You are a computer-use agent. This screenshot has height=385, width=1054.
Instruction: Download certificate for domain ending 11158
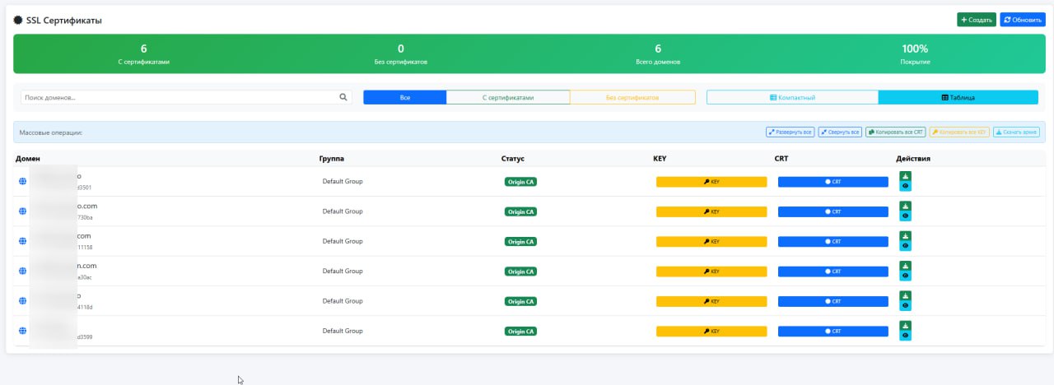tap(905, 236)
